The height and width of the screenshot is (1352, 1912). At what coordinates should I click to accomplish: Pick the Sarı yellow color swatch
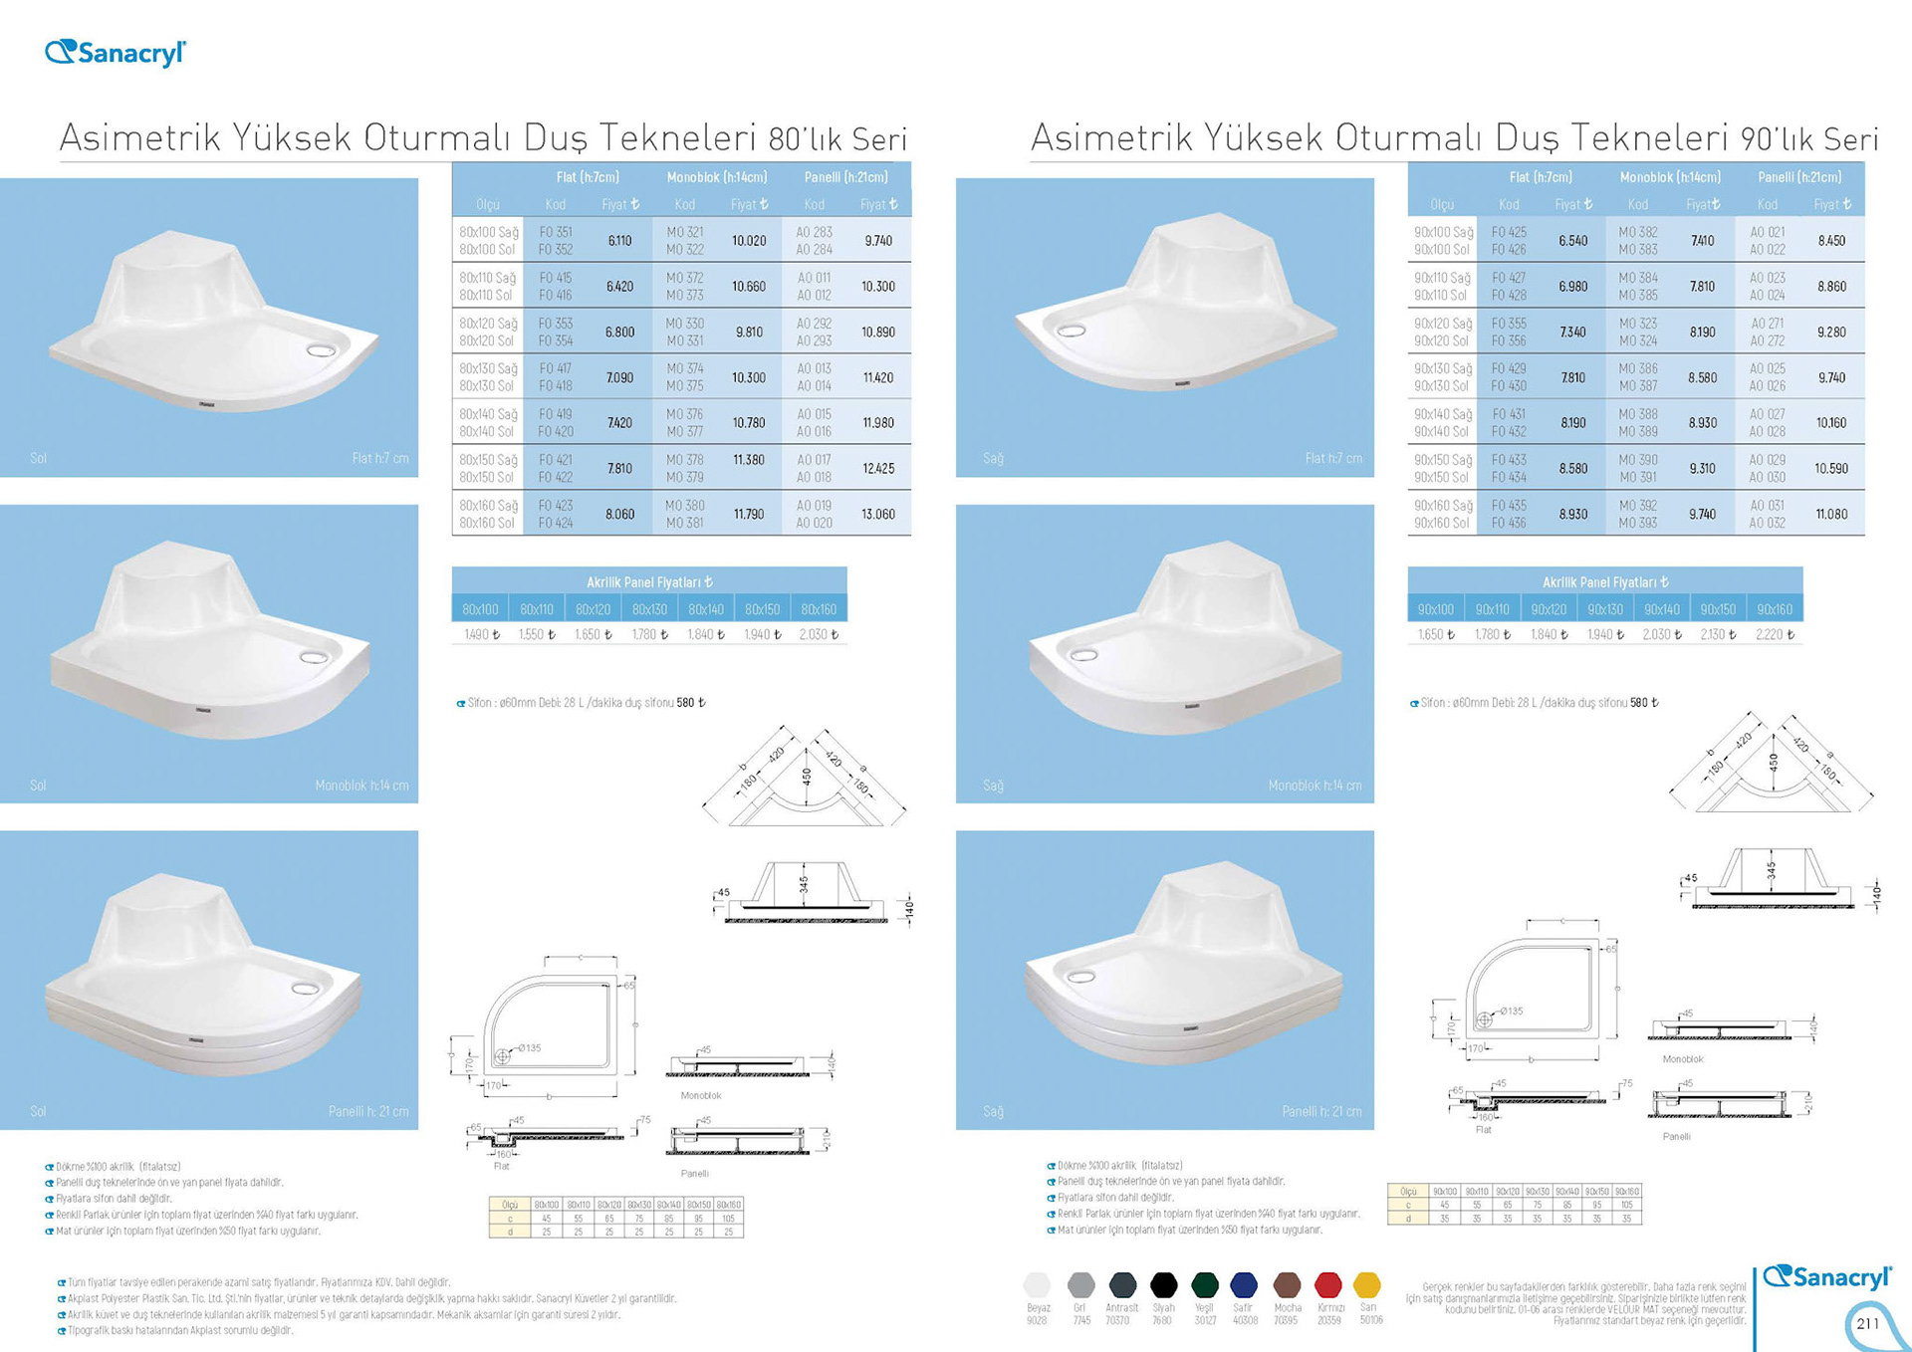[1368, 1284]
